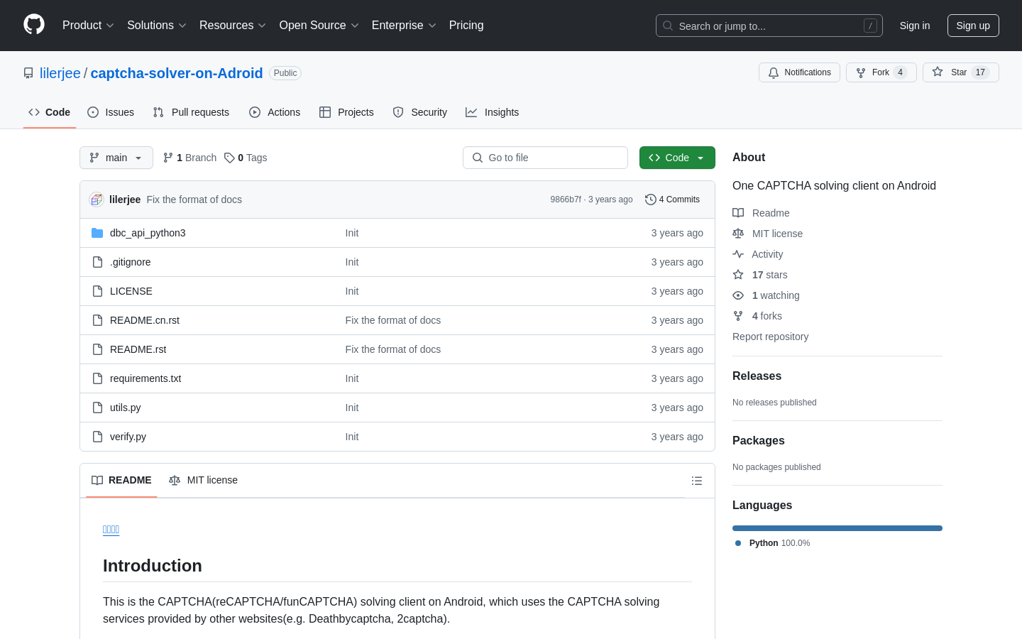Open the main branch selector dropdown
The height and width of the screenshot is (639, 1022).
click(x=116, y=158)
